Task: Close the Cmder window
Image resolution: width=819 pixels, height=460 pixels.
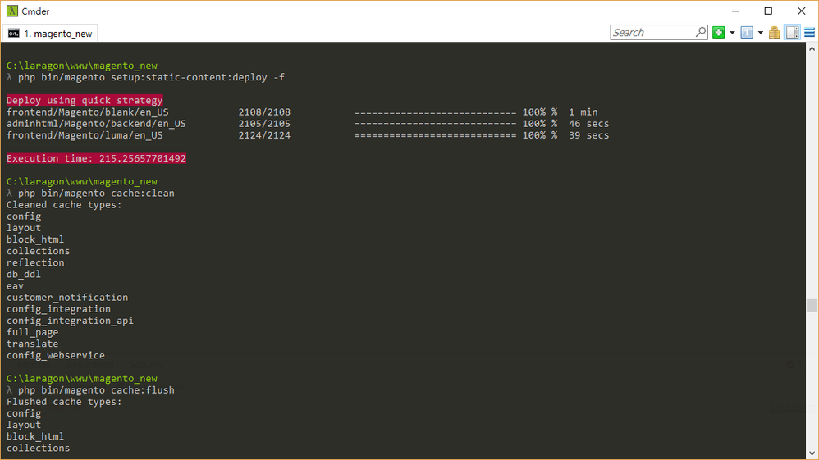Action: 802,11
